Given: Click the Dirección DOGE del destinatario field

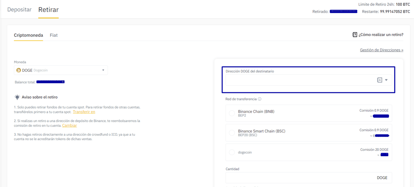Looking at the screenshot, I should pos(300,80).
